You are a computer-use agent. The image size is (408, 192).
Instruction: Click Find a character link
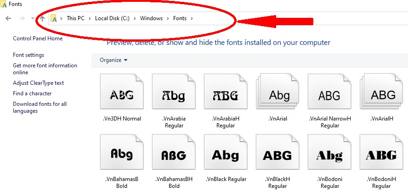[x=32, y=93]
